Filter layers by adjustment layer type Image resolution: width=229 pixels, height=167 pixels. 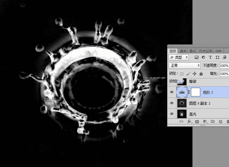point(203,58)
